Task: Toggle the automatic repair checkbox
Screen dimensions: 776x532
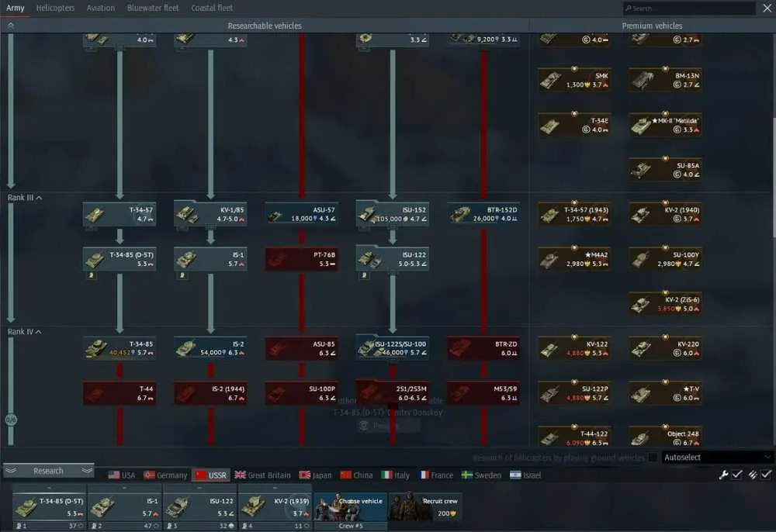Action: point(737,475)
